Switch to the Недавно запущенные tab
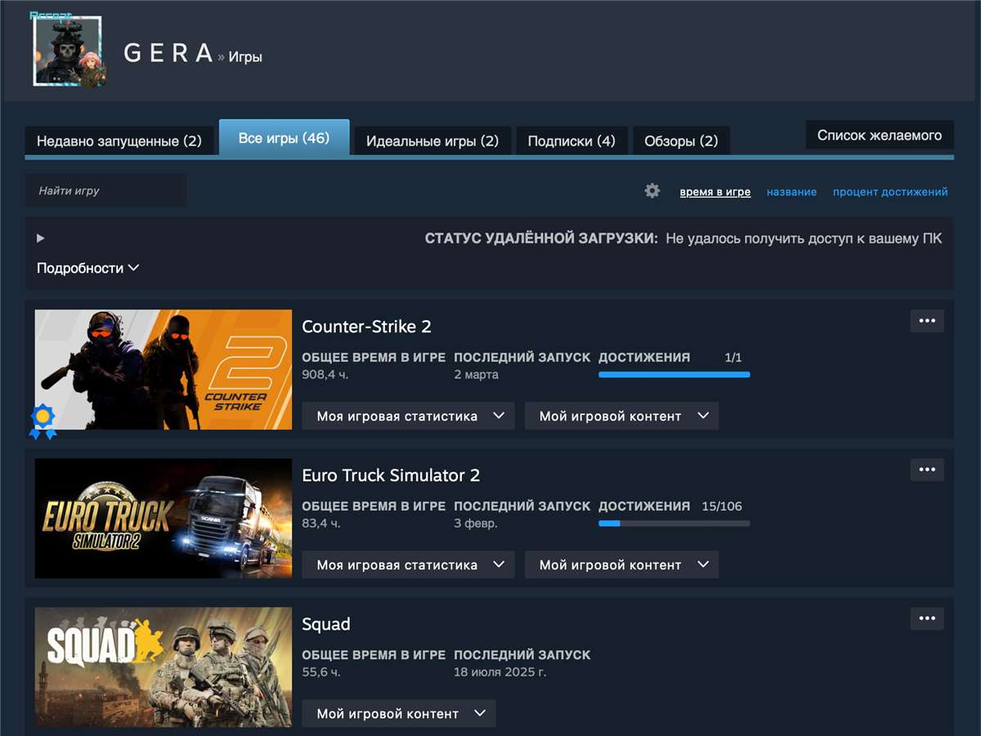The image size is (981, 736). [120, 140]
